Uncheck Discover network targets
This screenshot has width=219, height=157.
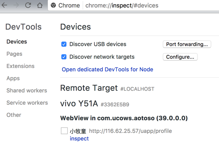coord(64,57)
